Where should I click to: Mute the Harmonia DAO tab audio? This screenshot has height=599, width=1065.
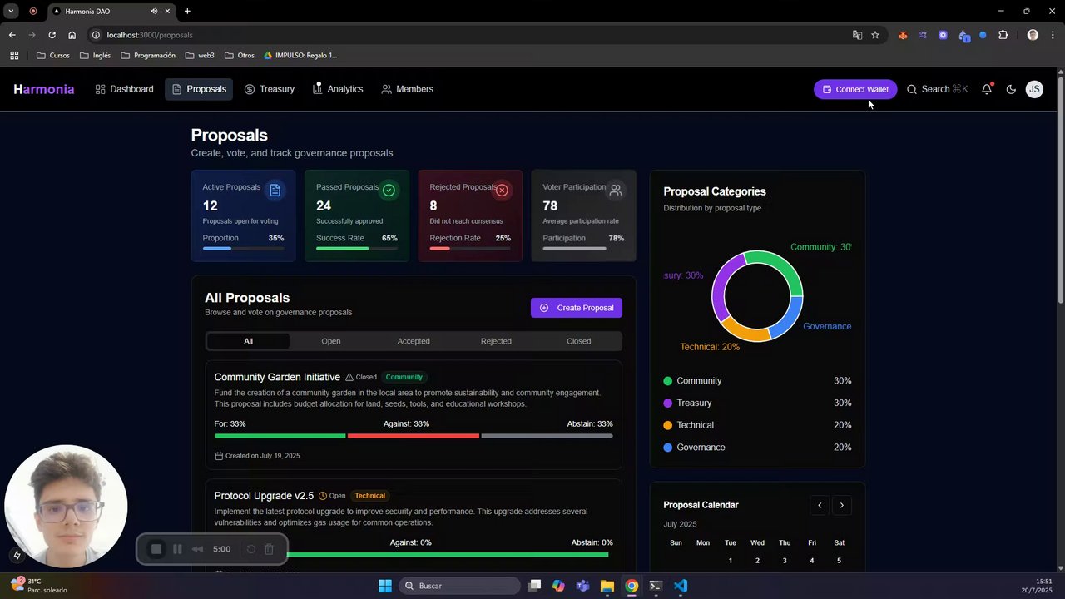154,12
